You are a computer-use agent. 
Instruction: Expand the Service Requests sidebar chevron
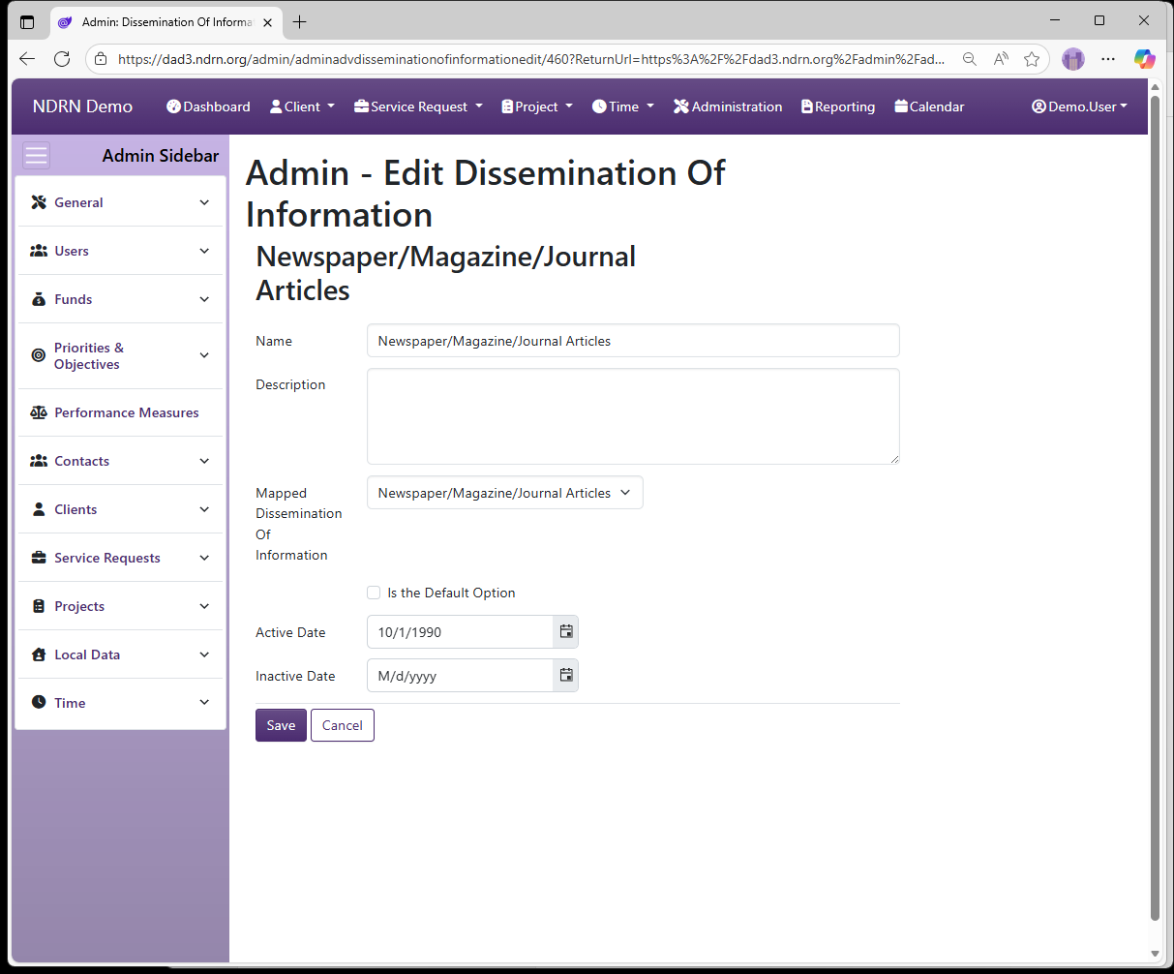pos(204,558)
